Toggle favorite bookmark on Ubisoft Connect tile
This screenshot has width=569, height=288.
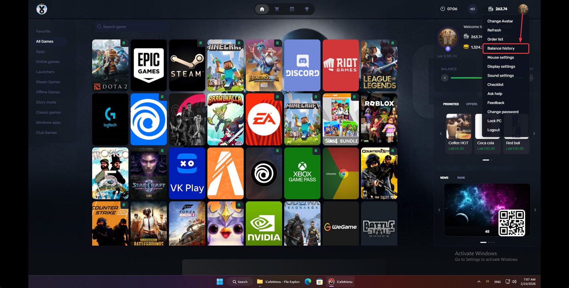click(162, 97)
